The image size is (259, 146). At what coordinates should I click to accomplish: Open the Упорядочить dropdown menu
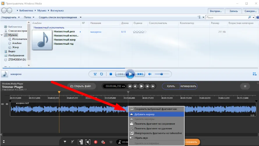coord(10,17)
